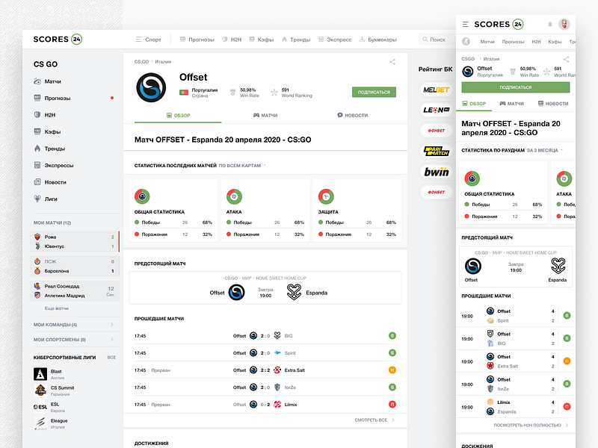This screenshot has height=448, width=598.
Task: Click the ПОДПИСАТЬСЯ subscribe button
Action: [374, 90]
